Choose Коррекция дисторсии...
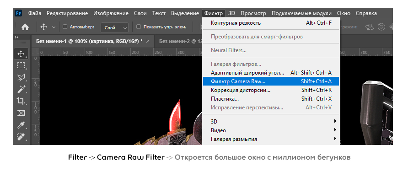Image resolution: width=419 pixels, height=172 pixels. pos(271,90)
